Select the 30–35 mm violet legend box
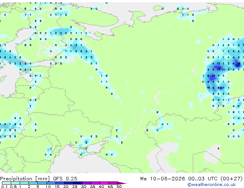Screen dimensions: 244x188 [87, 183]
